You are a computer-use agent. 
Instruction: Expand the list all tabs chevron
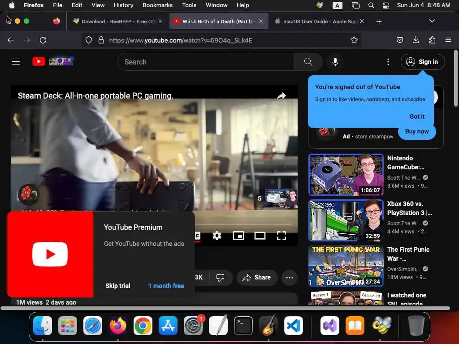coord(432,21)
